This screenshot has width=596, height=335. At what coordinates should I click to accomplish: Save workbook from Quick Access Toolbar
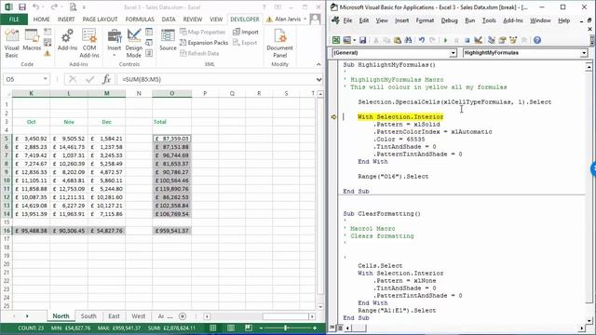coord(22,7)
